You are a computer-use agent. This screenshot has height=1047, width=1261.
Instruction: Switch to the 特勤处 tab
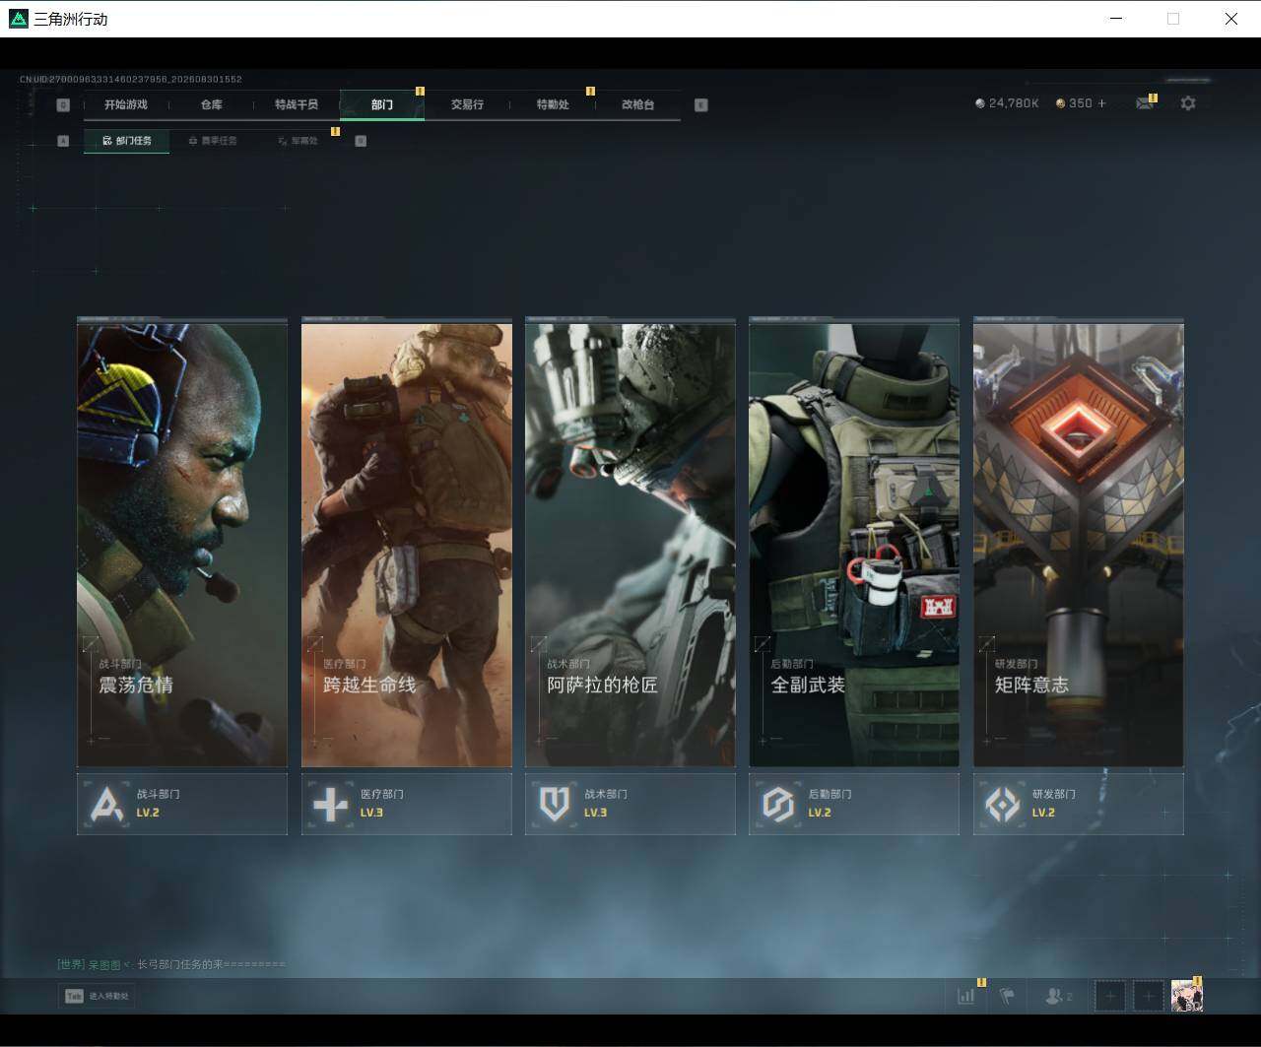553,104
